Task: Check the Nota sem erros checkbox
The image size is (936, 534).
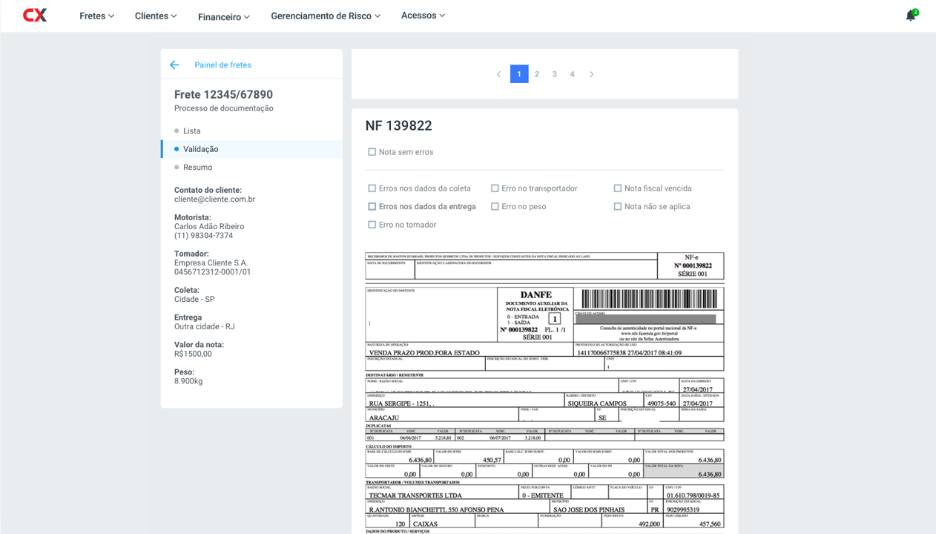Action: click(x=372, y=151)
